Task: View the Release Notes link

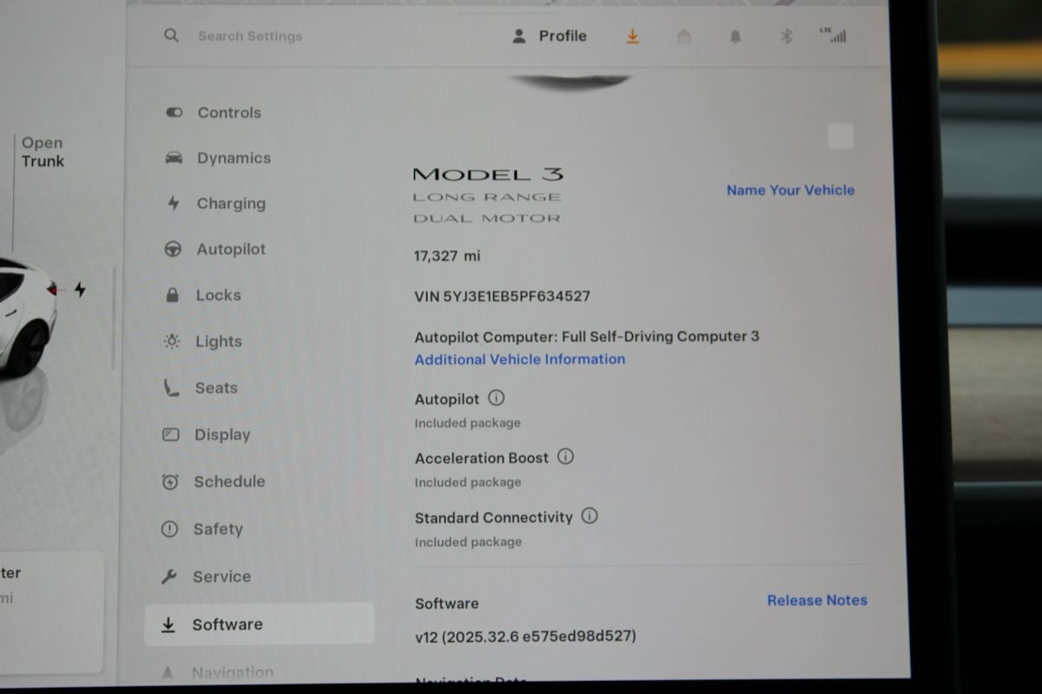Action: [816, 600]
